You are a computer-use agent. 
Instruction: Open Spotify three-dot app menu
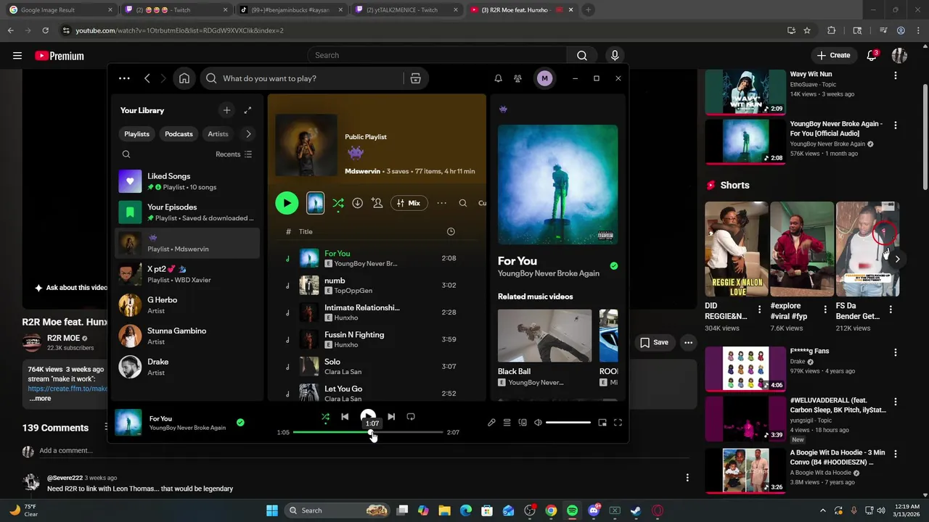click(124, 78)
